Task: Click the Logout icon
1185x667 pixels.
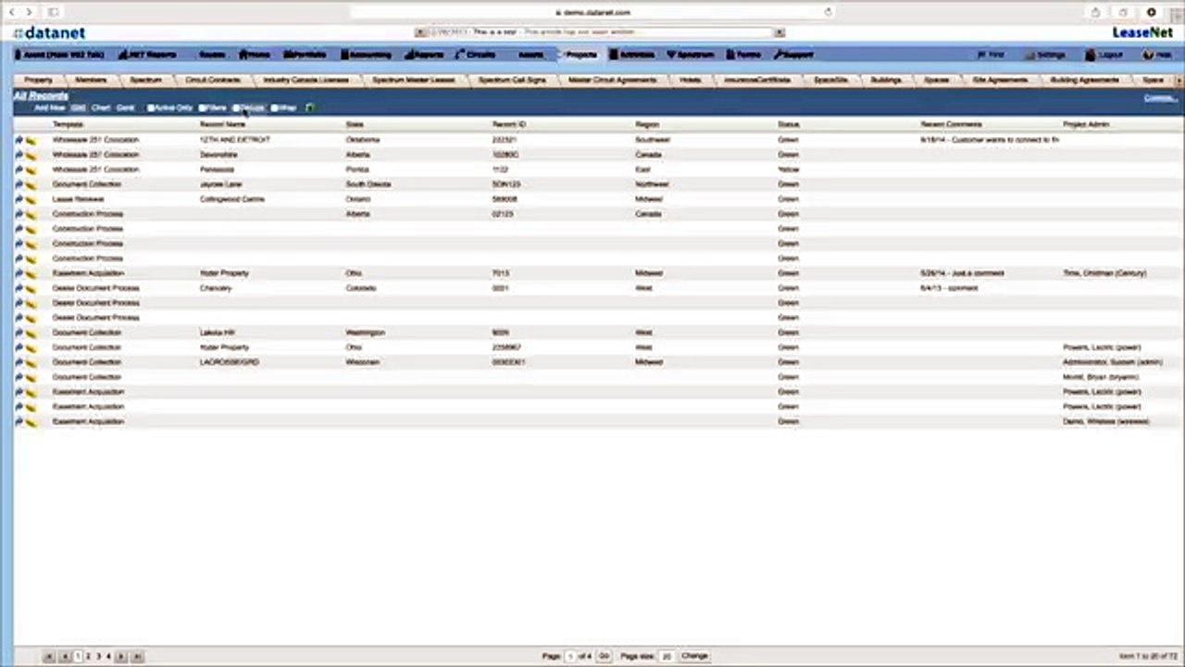Action: 1091,55
